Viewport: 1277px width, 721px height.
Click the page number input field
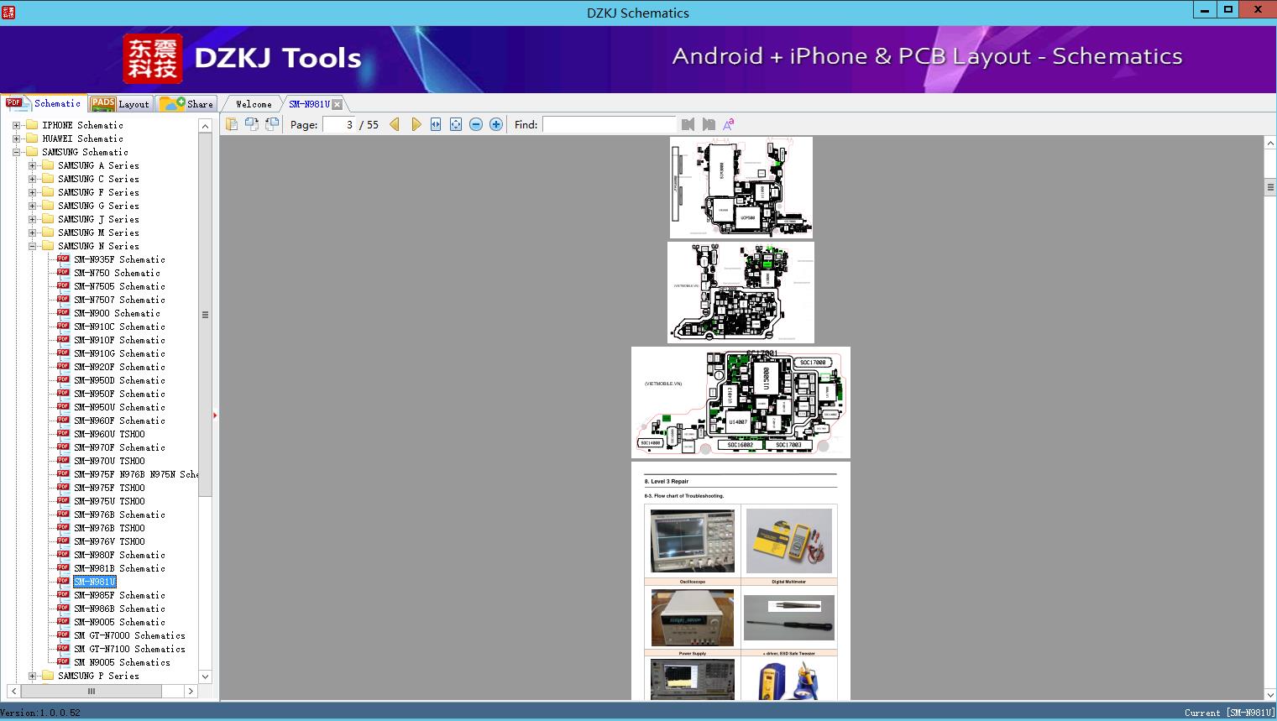pos(338,124)
